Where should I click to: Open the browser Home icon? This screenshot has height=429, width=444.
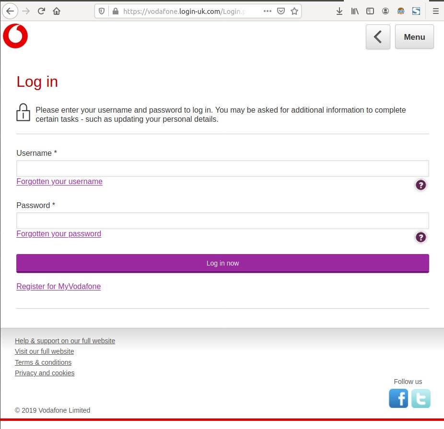click(x=57, y=12)
